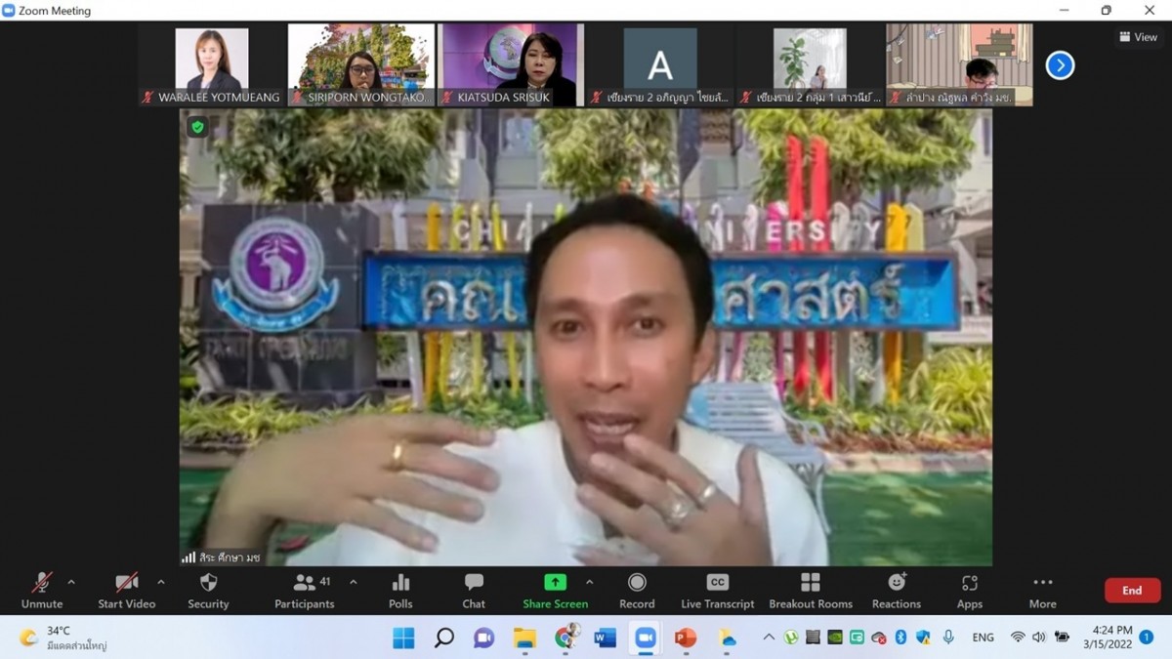The width and height of the screenshot is (1172, 659).
Task: Select the cartoon-background participant thumbnail
Action: pyautogui.click(x=959, y=64)
